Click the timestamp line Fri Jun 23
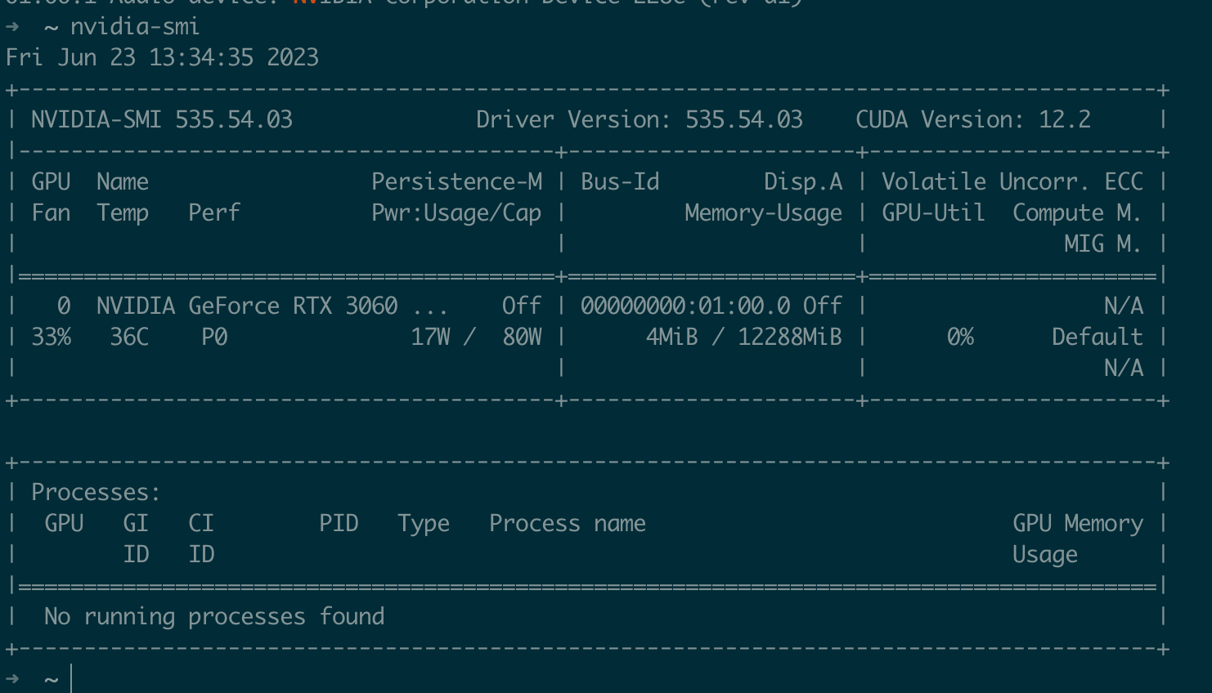 (162, 58)
